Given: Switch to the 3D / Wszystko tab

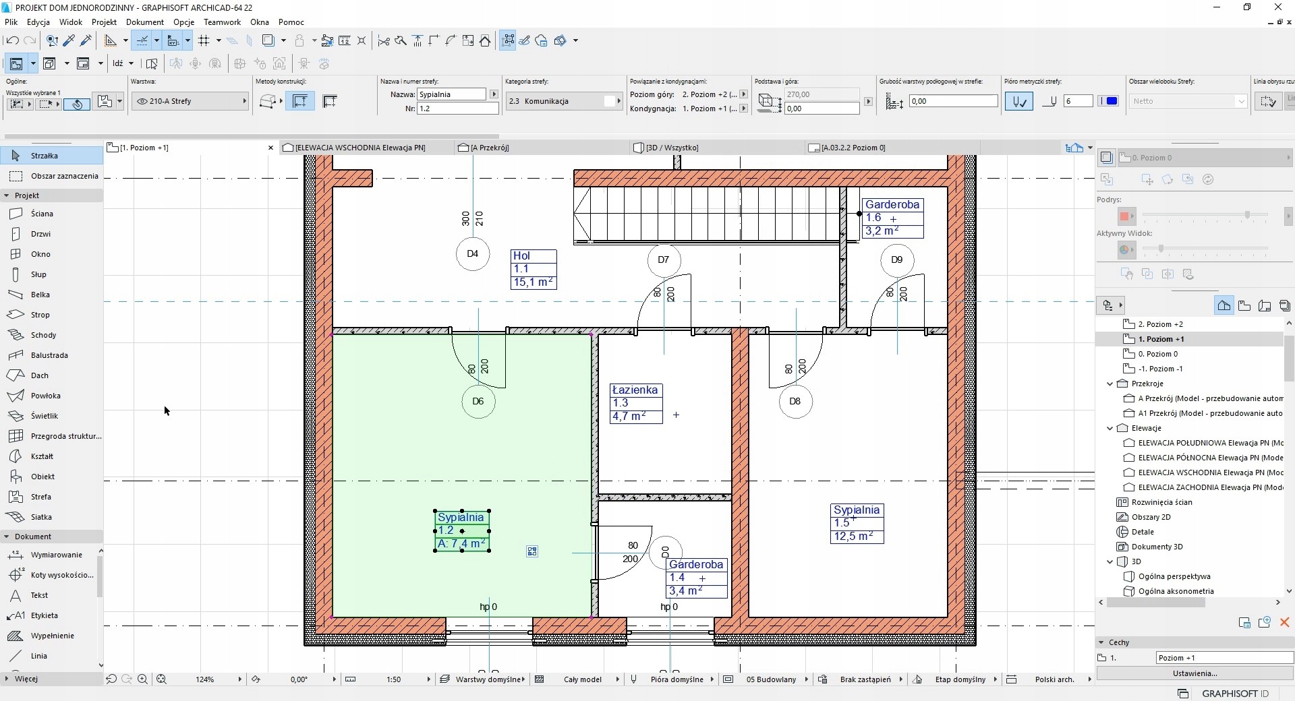Looking at the screenshot, I should (x=671, y=148).
